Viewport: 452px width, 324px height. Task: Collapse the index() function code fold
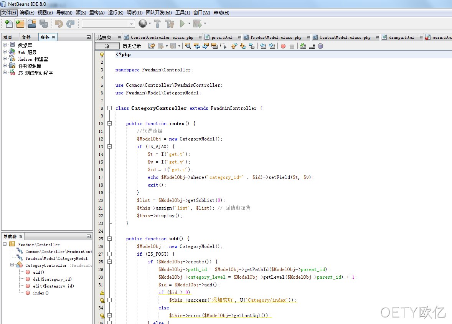109,124
